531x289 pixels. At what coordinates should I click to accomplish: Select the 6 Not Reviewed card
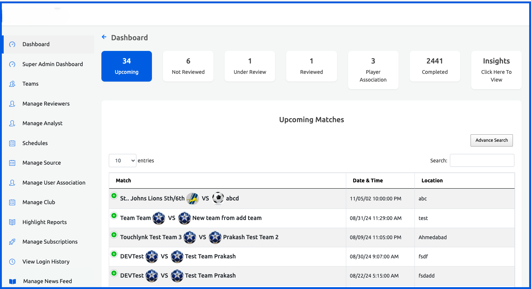pyautogui.click(x=188, y=66)
